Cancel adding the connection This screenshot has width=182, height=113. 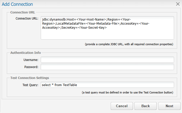[122, 106]
